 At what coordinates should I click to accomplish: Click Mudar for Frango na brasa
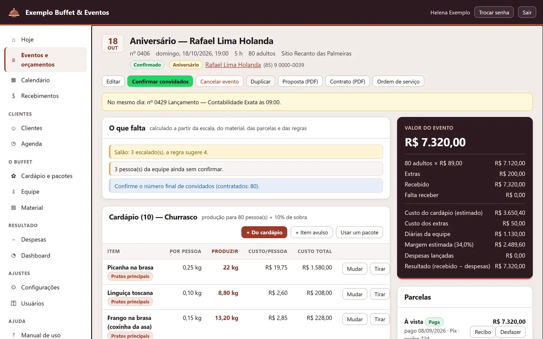pyautogui.click(x=355, y=319)
